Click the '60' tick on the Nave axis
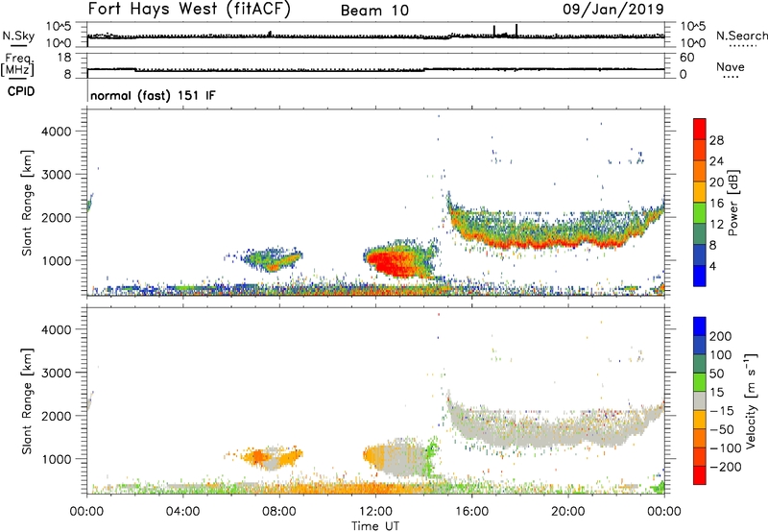 pyautogui.click(x=686, y=58)
